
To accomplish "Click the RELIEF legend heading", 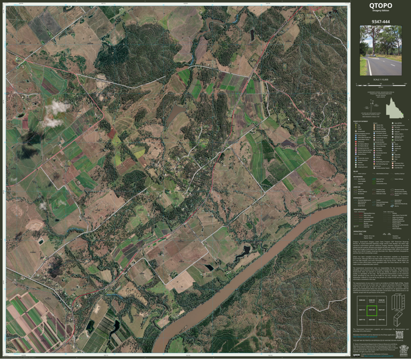I will point(356,171).
